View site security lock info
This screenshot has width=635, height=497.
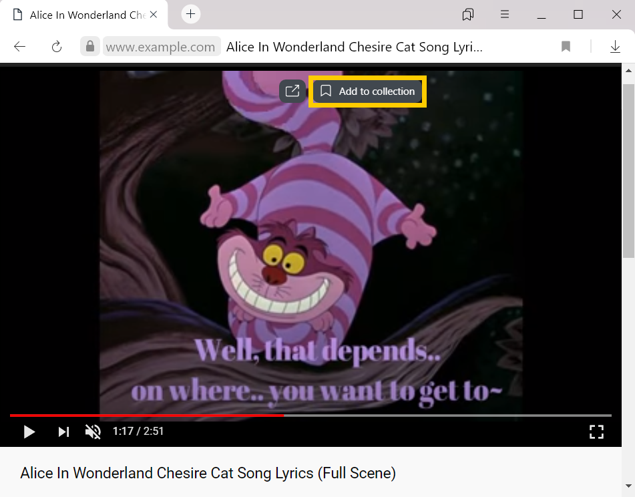(90, 47)
